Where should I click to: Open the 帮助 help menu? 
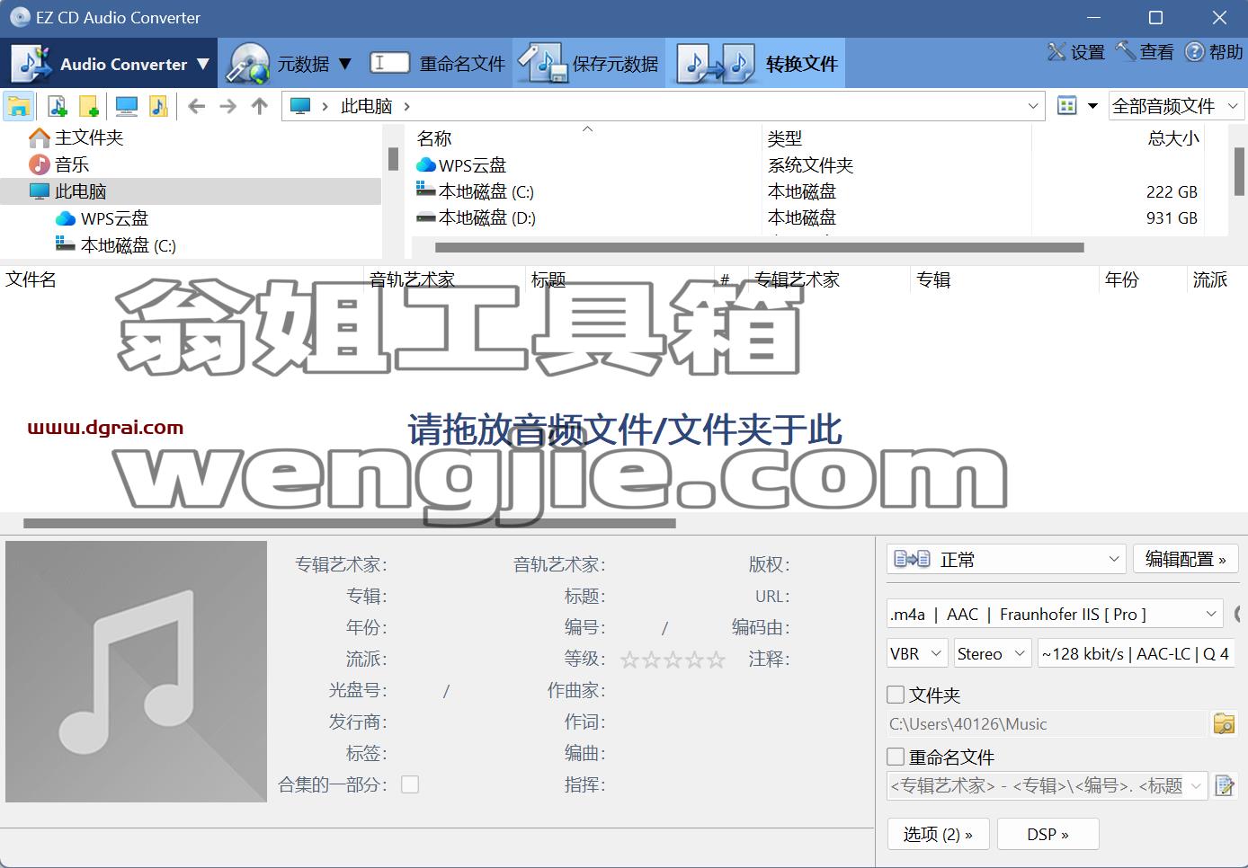point(1214,52)
